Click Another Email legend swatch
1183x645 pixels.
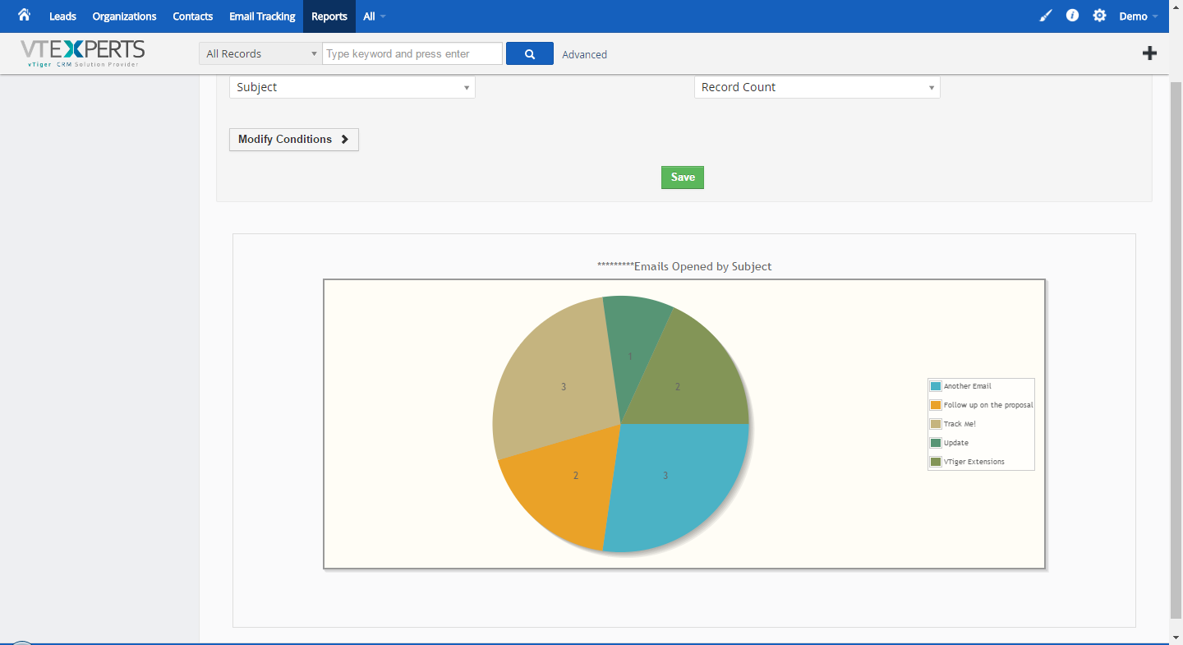[936, 386]
